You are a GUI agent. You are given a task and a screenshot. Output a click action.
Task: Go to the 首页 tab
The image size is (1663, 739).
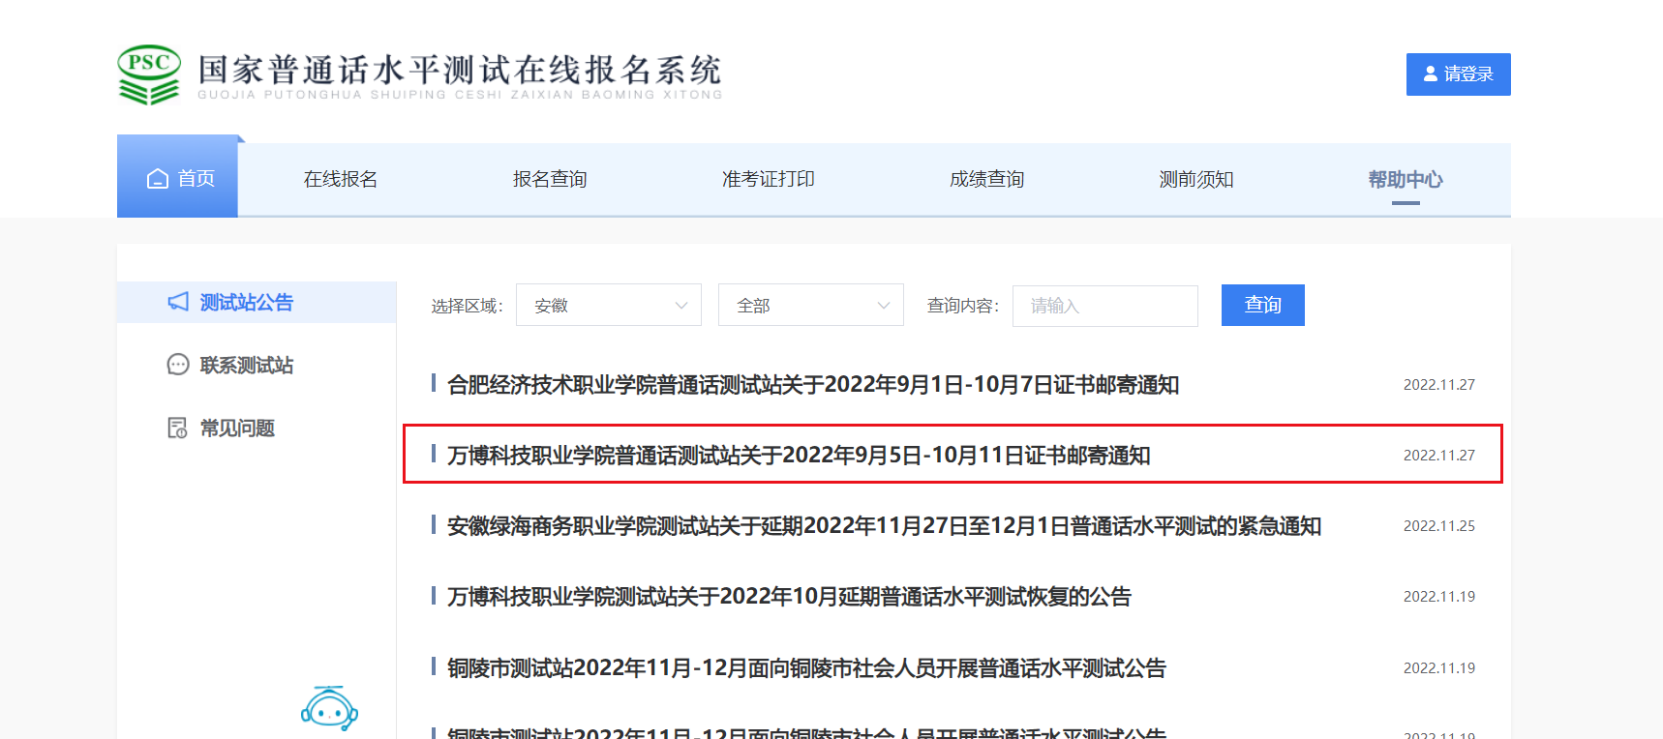tap(177, 178)
